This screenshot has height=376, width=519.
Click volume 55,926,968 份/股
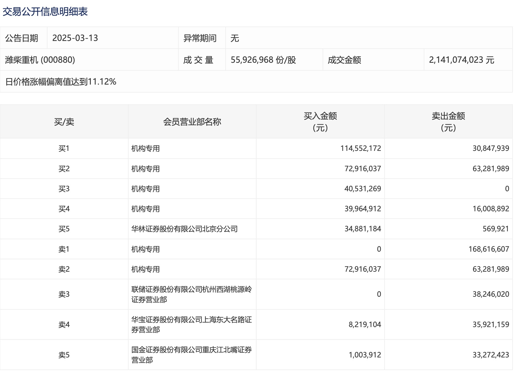click(263, 60)
